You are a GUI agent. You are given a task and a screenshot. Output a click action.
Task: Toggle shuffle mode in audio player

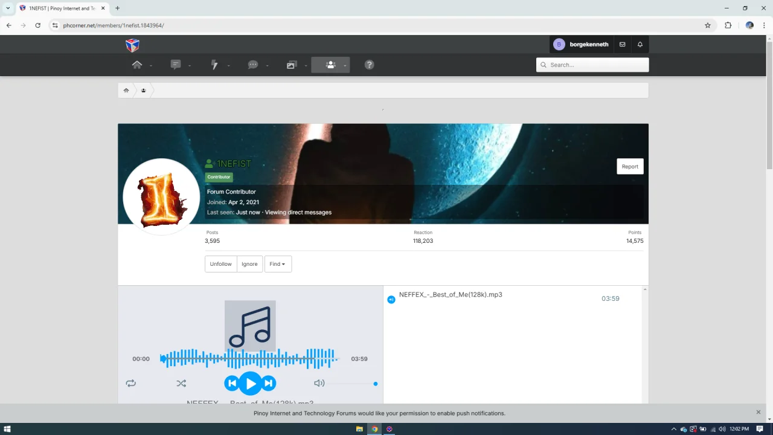[181, 383]
